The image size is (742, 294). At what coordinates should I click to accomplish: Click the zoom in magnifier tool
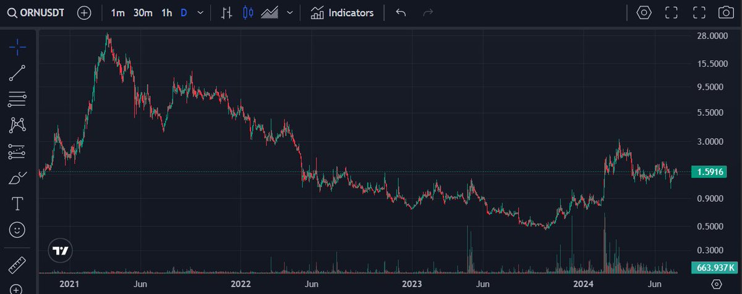[x=17, y=288]
